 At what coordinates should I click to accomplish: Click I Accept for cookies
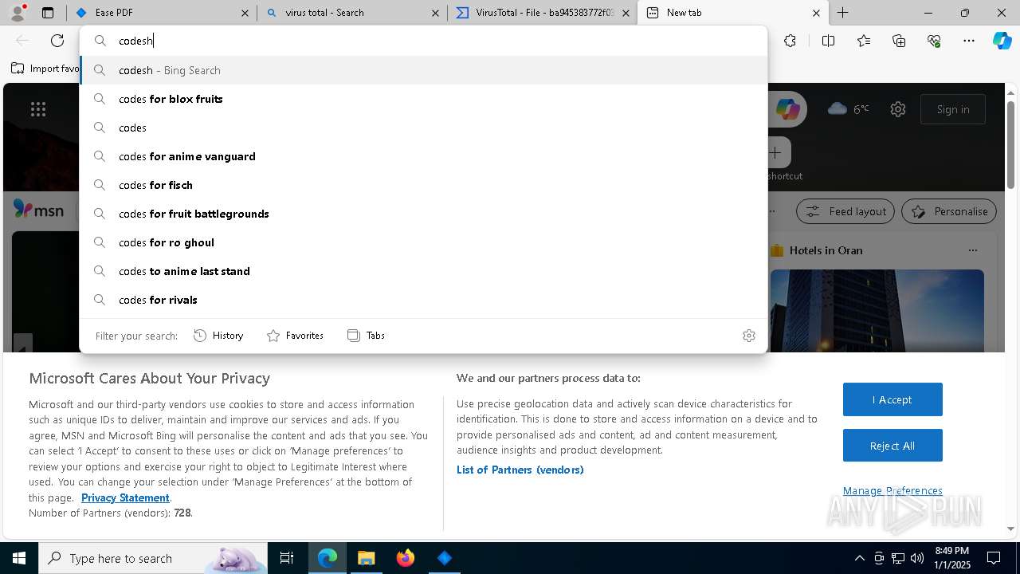[x=892, y=399]
